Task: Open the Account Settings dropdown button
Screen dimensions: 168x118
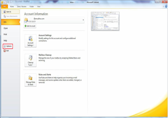Action: click(x=31, y=41)
